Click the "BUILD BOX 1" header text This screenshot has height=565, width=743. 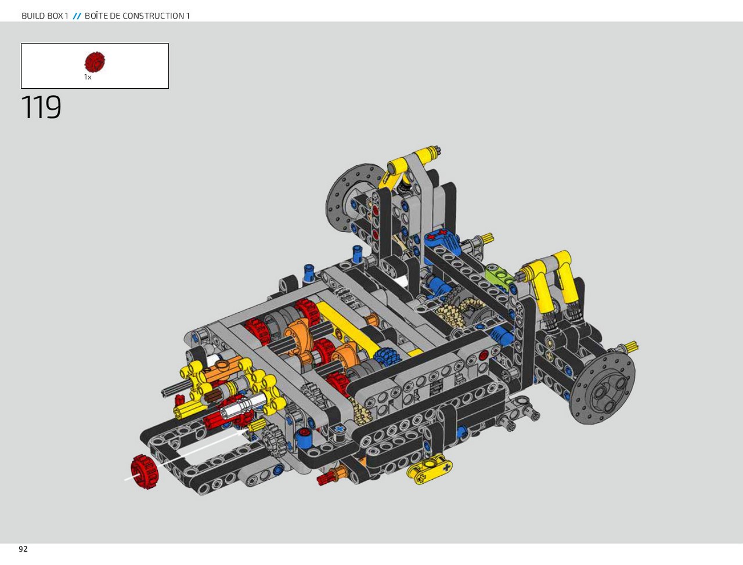(45, 16)
